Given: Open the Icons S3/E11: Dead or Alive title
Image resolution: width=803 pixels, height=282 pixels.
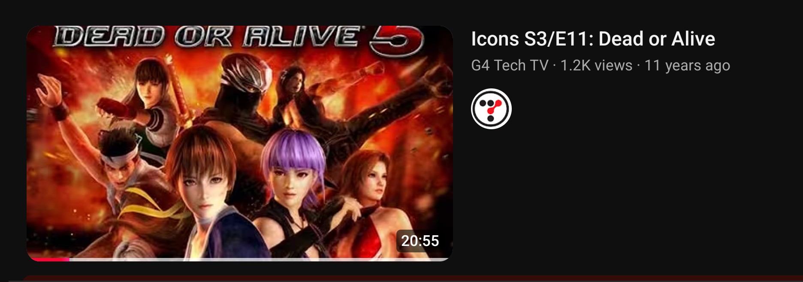Looking at the screenshot, I should tap(593, 39).
